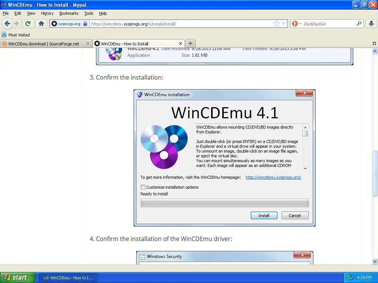
Task: Open the Help menu
Action: tap(103, 14)
